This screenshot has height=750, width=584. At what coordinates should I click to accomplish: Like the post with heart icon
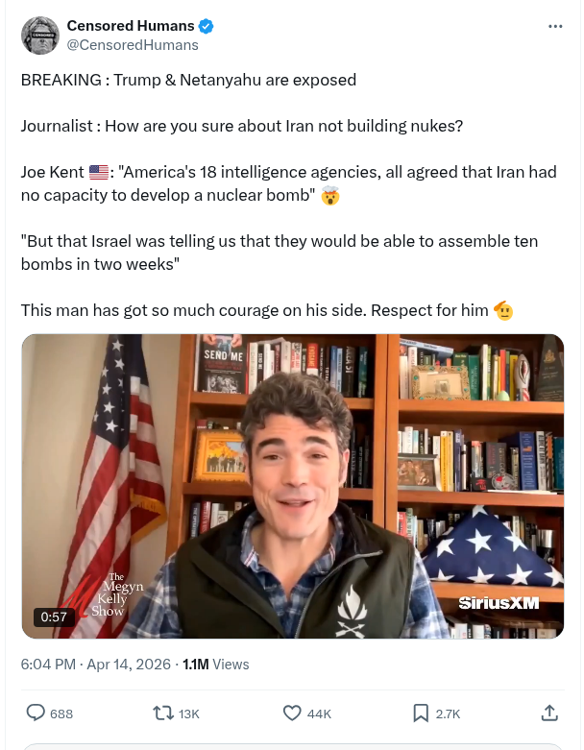292,714
